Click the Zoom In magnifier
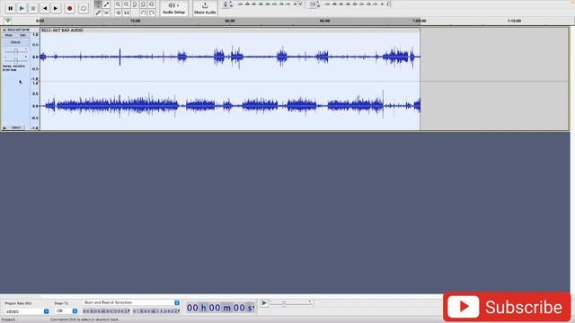The height and width of the screenshot is (323, 575). pyautogui.click(x=118, y=4)
